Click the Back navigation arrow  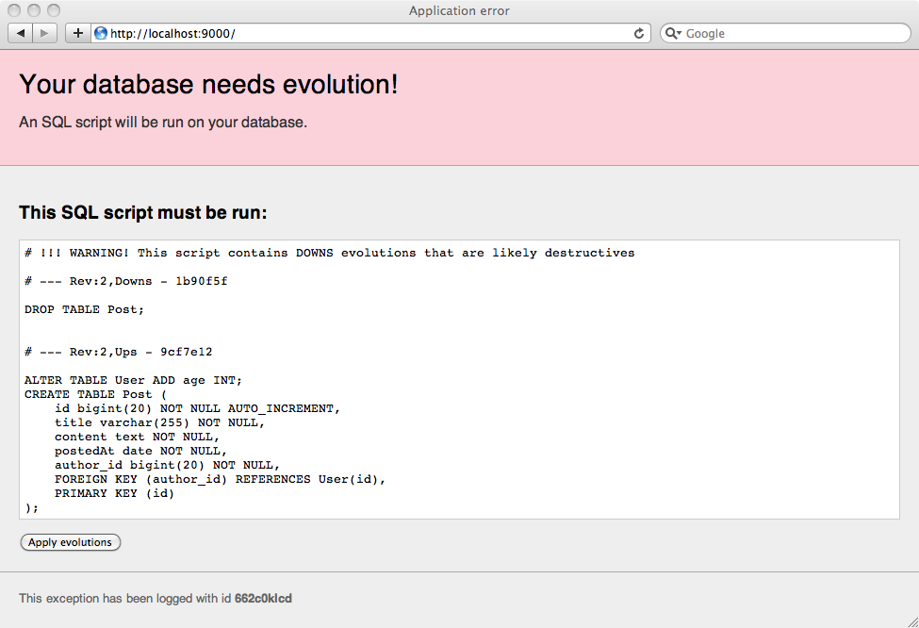coord(21,33)
